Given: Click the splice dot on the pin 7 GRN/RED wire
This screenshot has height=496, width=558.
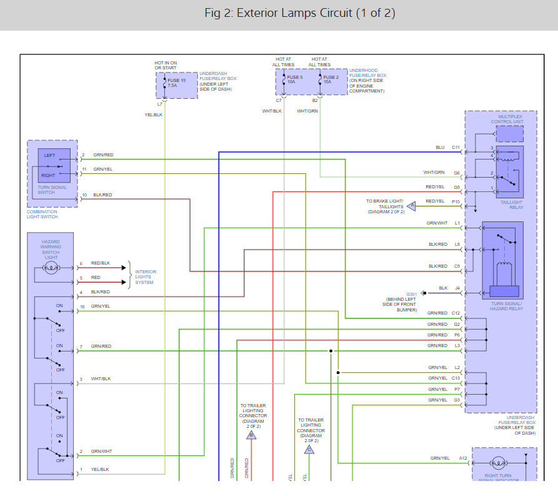Looking at the screenshot, I should click(x=331, y=351).
